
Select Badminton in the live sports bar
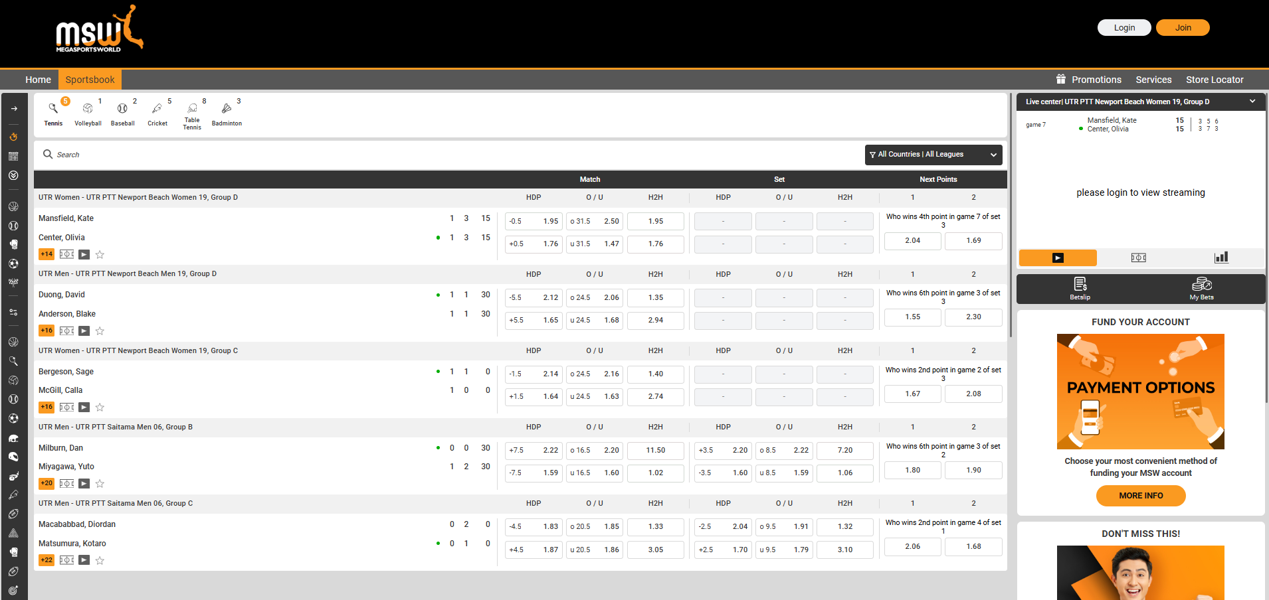227,113
